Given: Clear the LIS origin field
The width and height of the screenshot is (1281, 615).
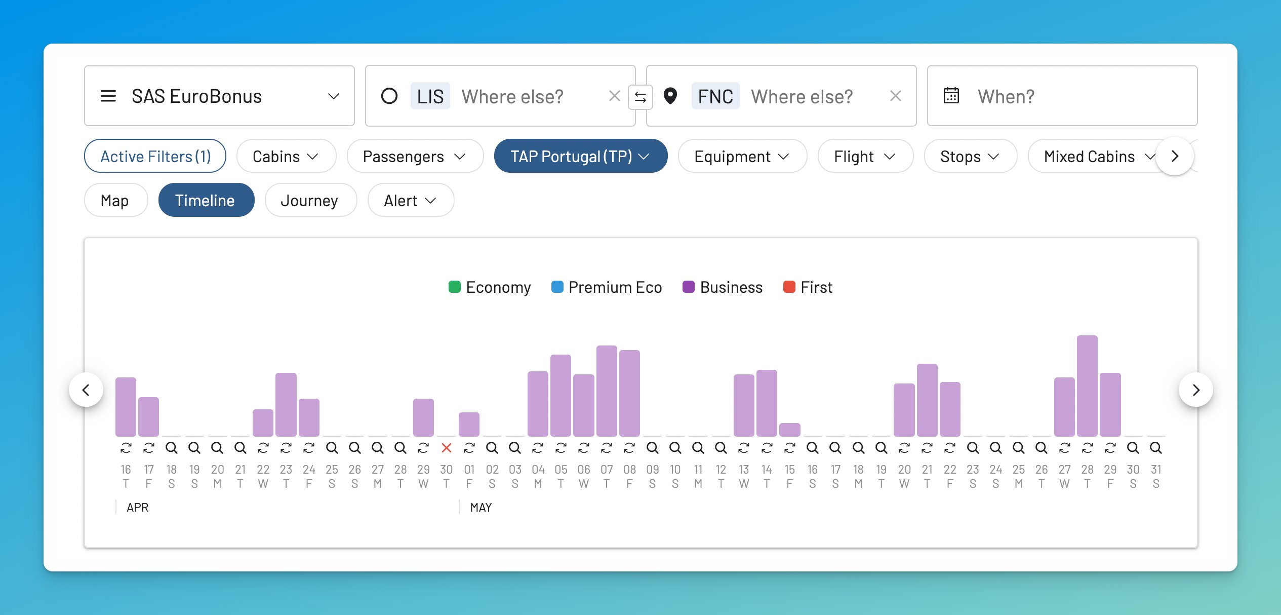Looking at the screenshot, I should (614, 96).
